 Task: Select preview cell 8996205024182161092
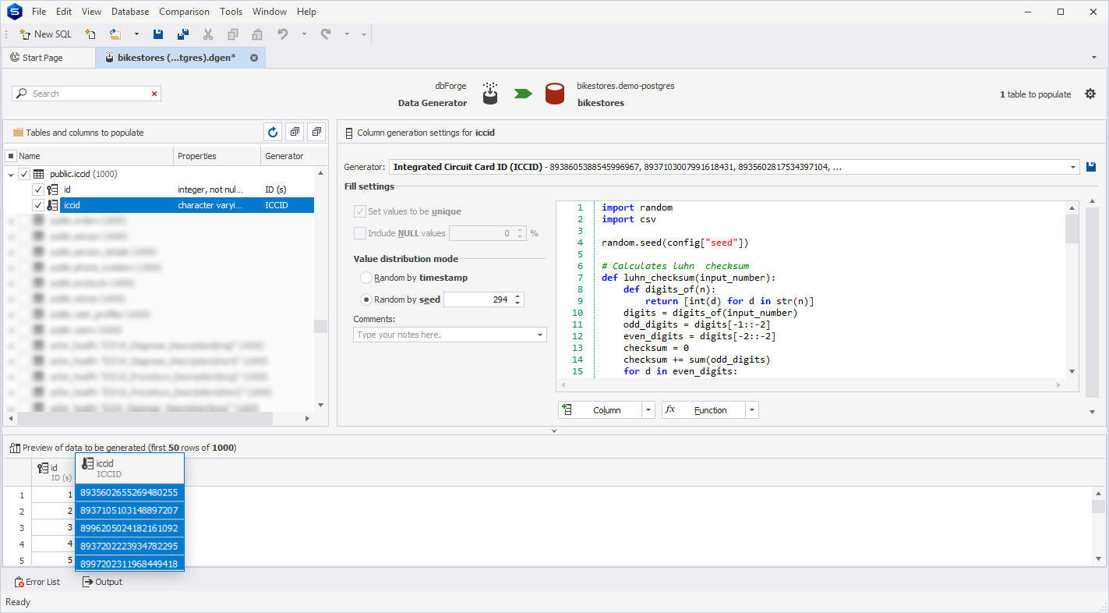point(129,528)
